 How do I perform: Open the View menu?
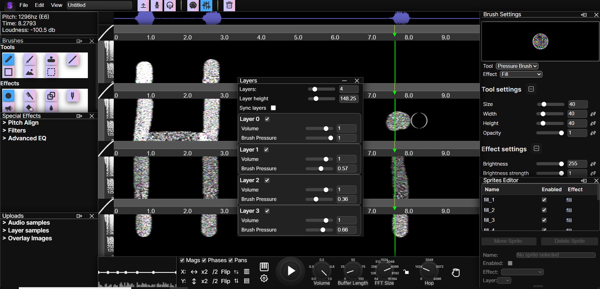(x=57, y=5)
